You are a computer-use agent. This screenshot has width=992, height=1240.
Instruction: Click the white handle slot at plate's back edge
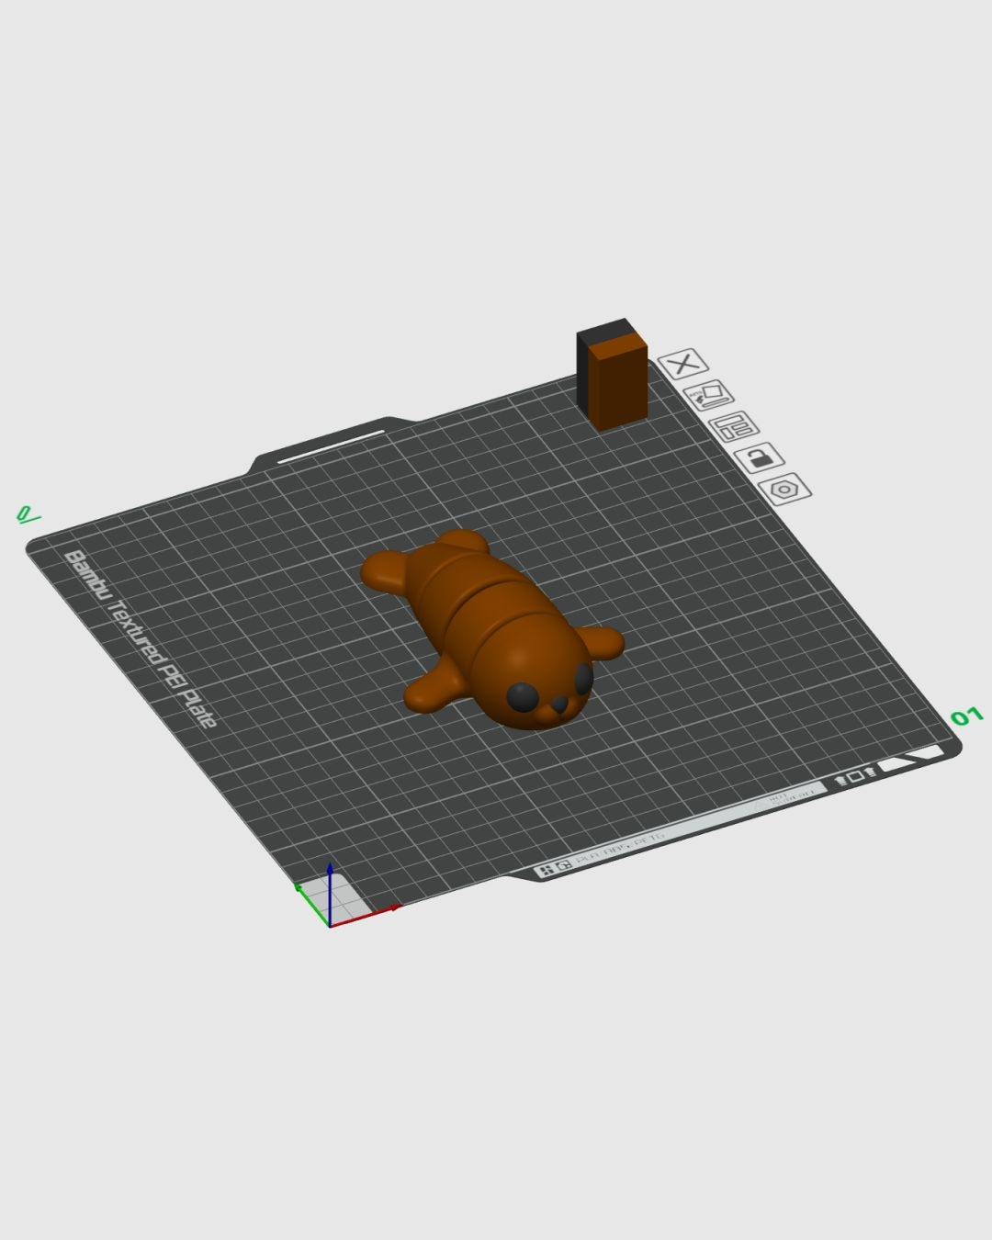point(332,445)
